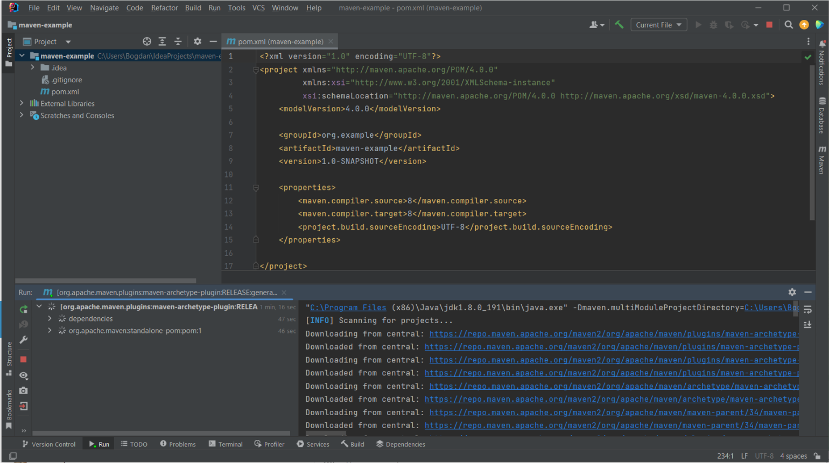Expand the standalone-pom run node
Viewport: 829px width, 463px height.
(50, 330)
